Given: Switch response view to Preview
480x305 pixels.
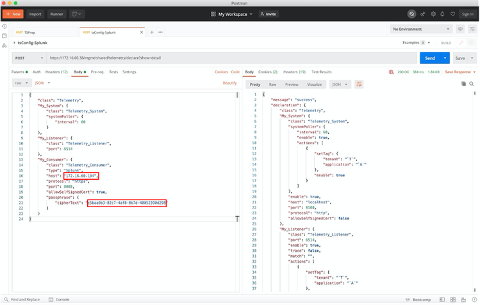Looking at the screenshot, I should (x=292, y=84).
